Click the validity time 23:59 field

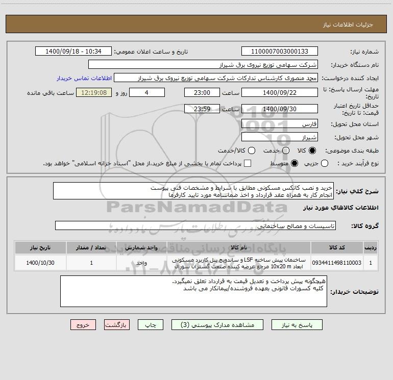(x=202, y=109)
